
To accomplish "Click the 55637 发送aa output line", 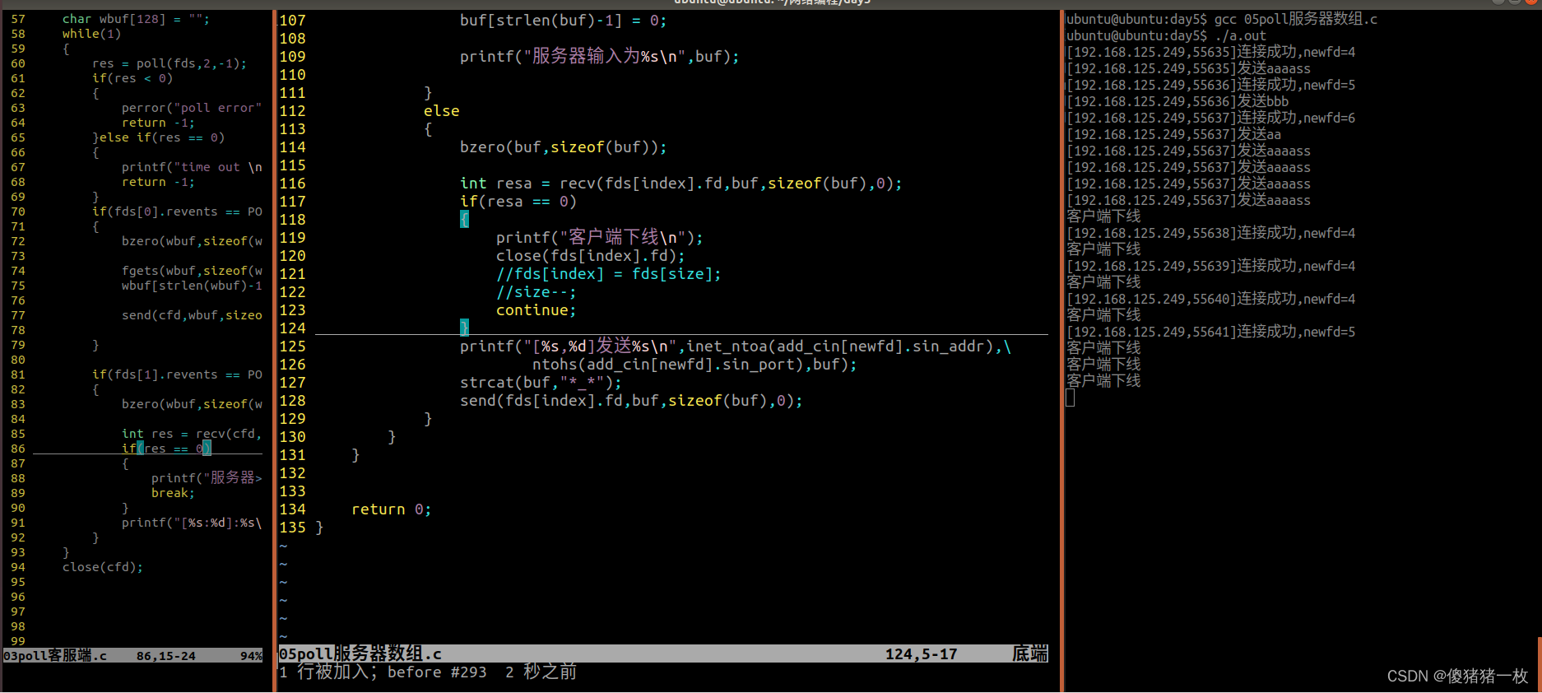I will coord(1173,134).
